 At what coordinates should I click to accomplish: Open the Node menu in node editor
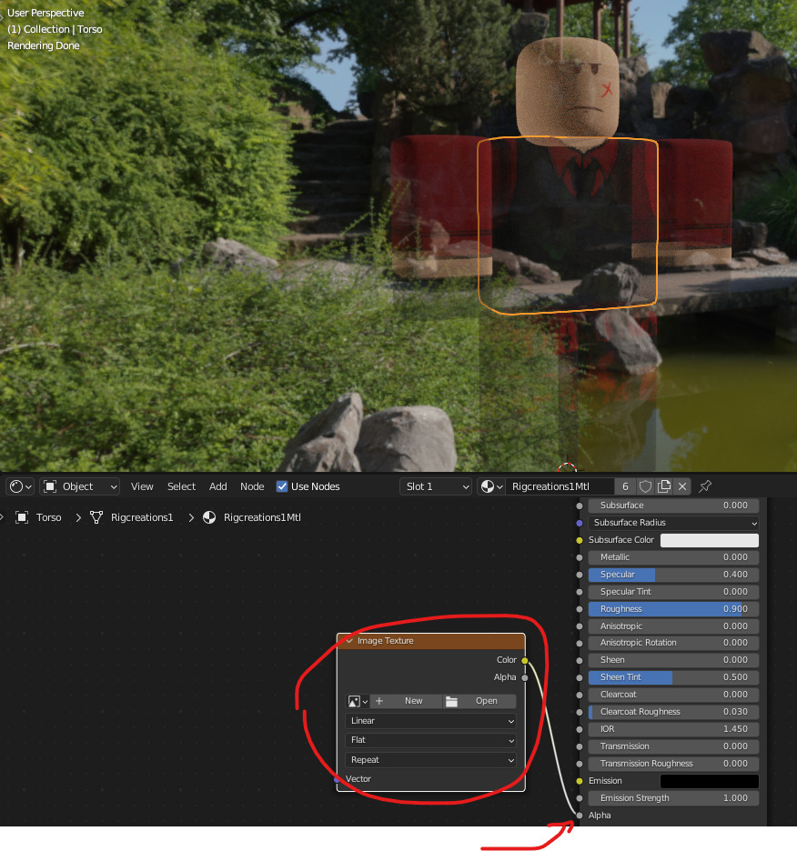click(x=252, y=486)
